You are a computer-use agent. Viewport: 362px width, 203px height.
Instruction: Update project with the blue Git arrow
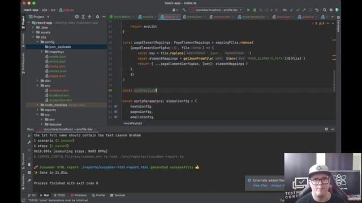(292, 10)
